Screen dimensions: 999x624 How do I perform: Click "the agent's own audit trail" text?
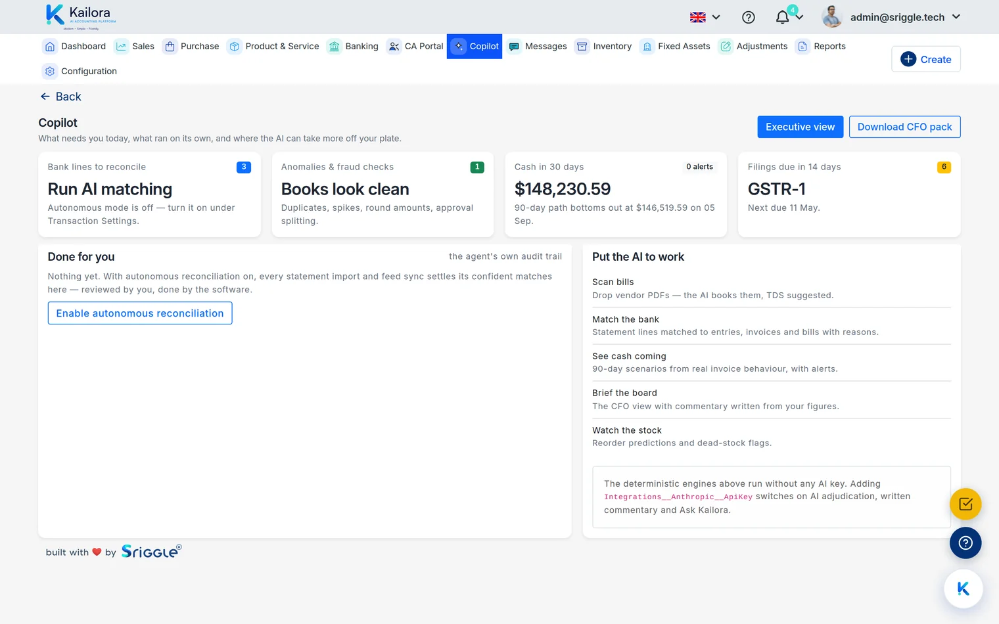pos(505,257)
